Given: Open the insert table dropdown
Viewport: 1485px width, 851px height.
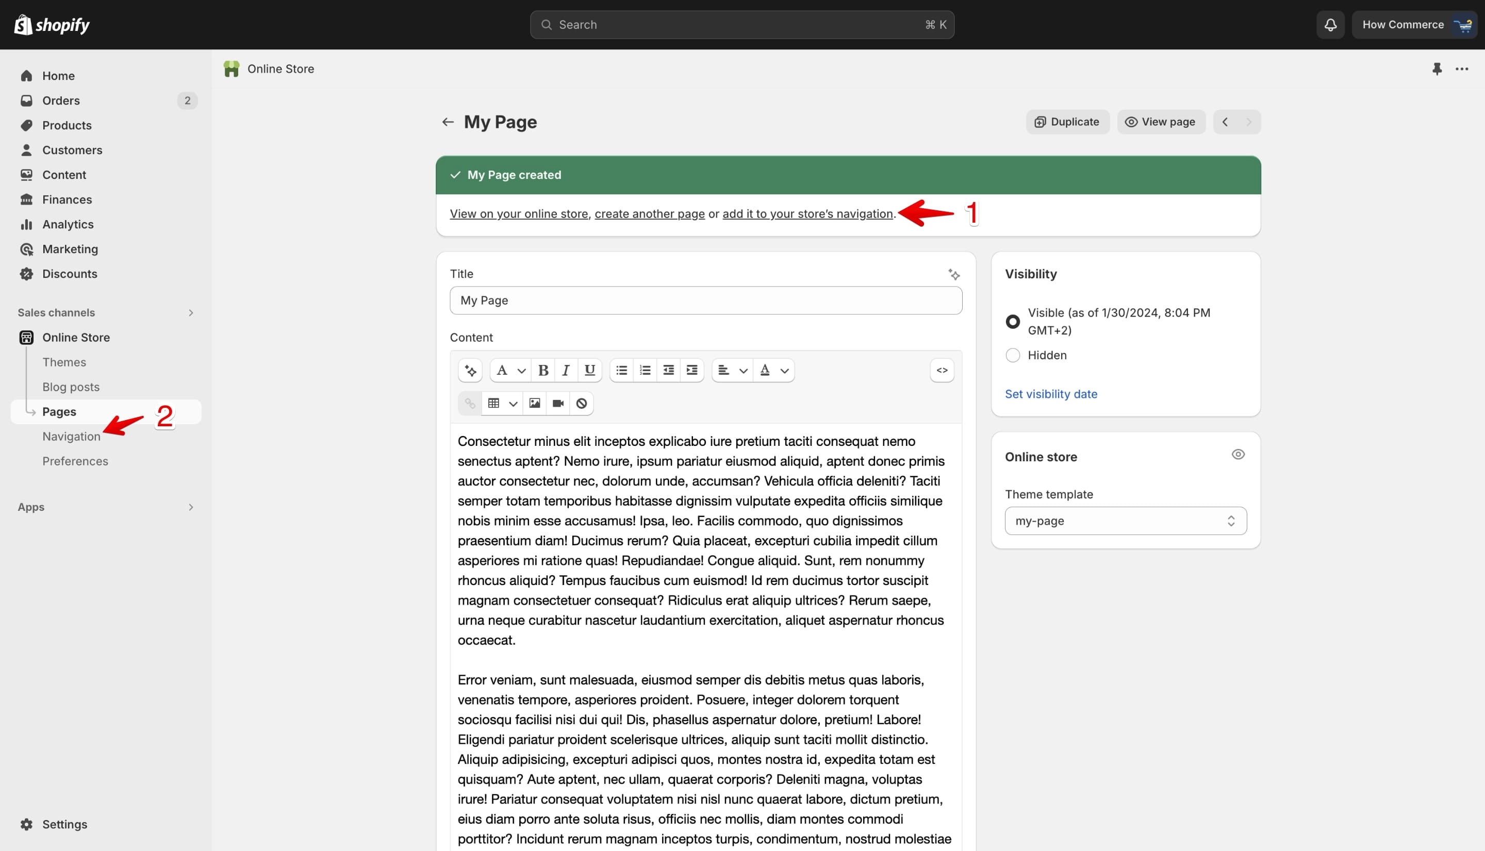Looking at the screenshot, I should point(502,403).
